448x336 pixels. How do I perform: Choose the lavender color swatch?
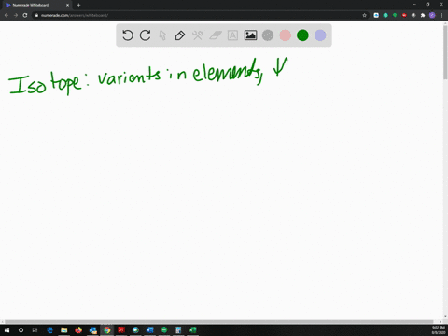(320, 35)
